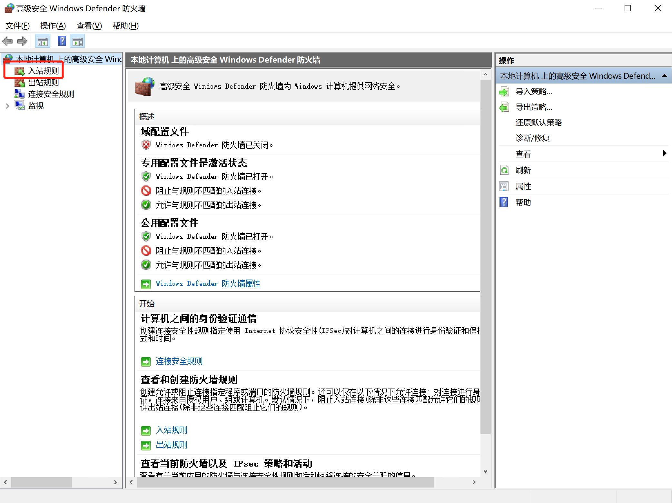Click the 监视 monitor icon in tree

tap(20, 106)
